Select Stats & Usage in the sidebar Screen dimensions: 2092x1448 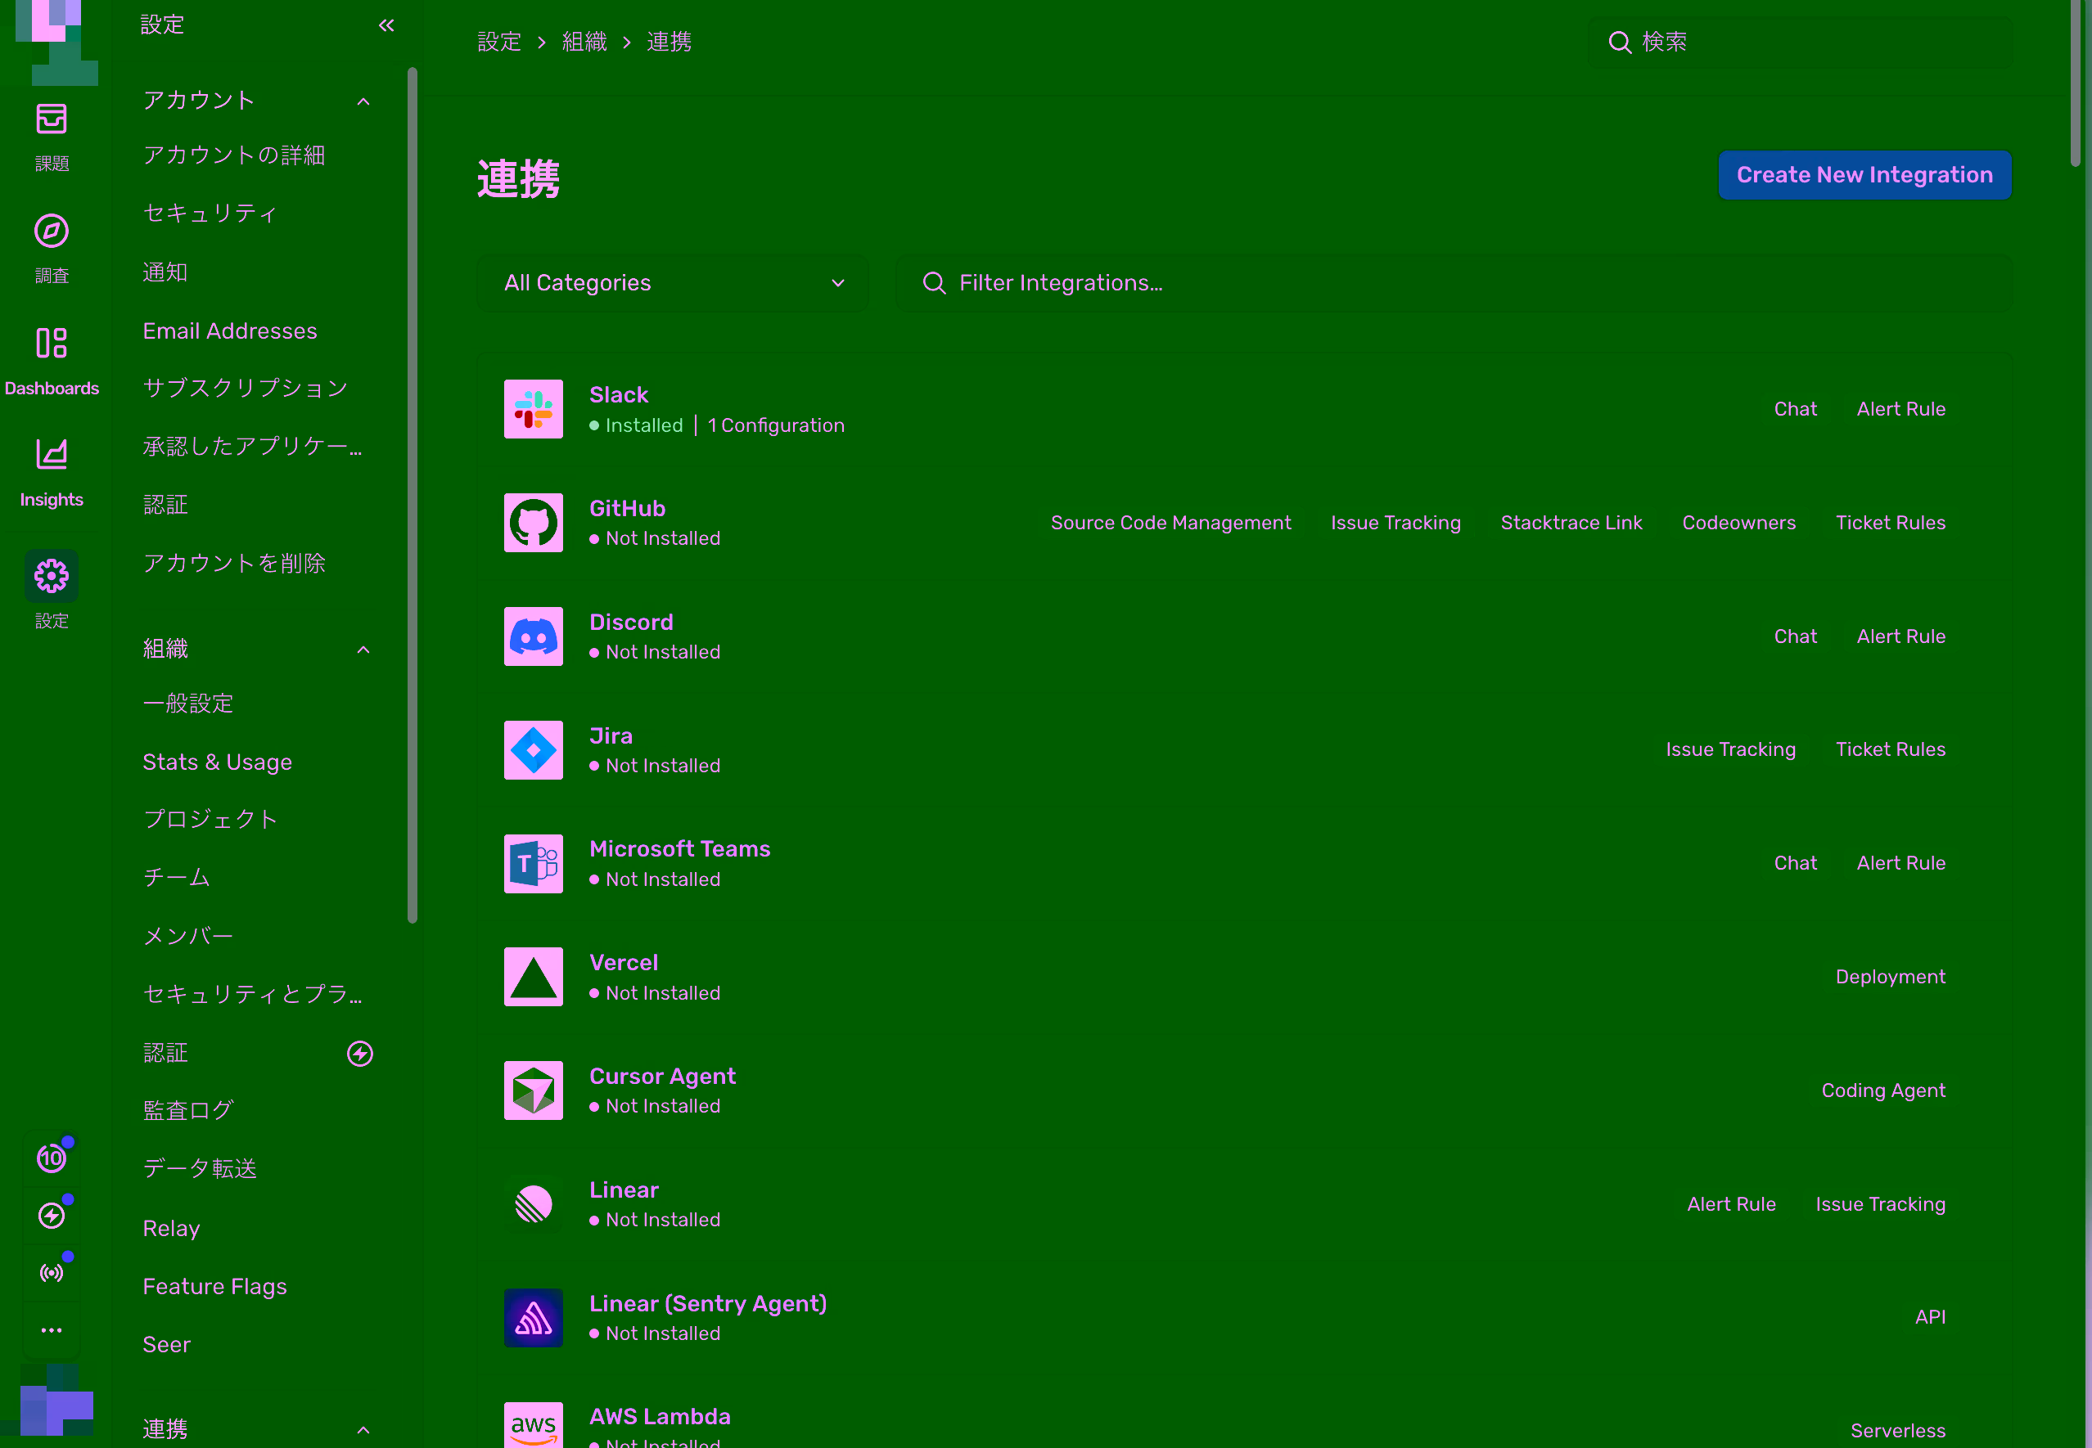(217, 762)
